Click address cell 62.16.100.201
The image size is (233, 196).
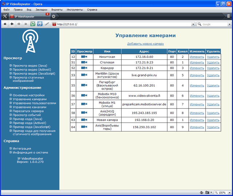coord(144,85)
